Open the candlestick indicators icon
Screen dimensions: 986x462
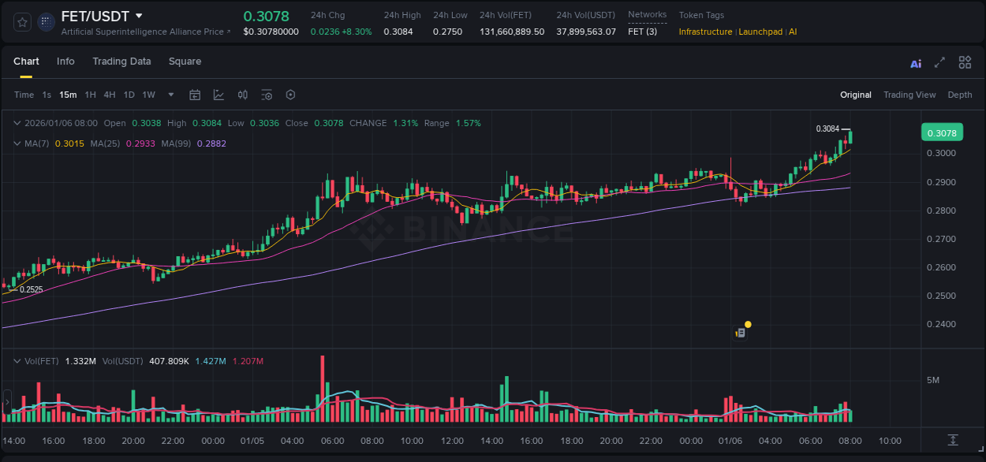(x=242, y=95)
